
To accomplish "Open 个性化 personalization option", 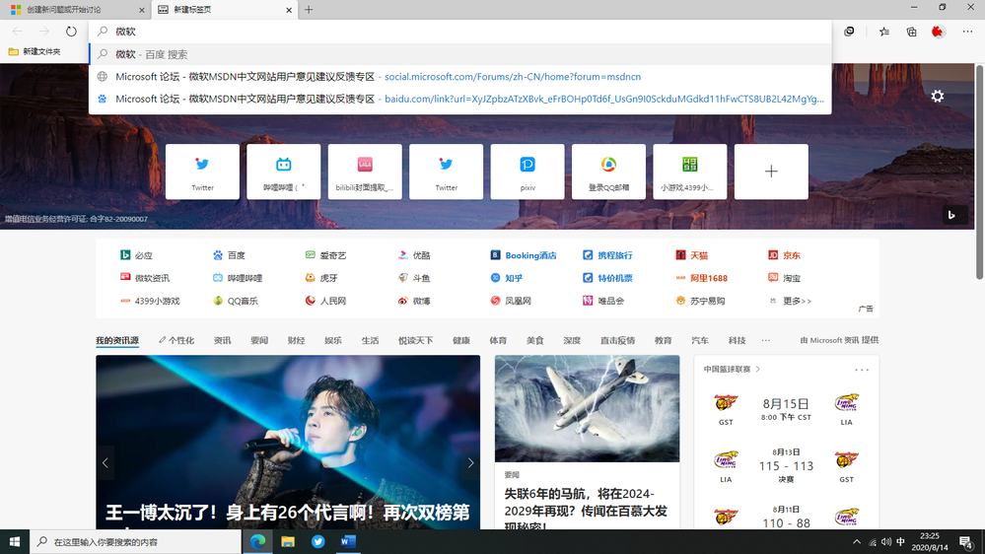I will (176, 340).
